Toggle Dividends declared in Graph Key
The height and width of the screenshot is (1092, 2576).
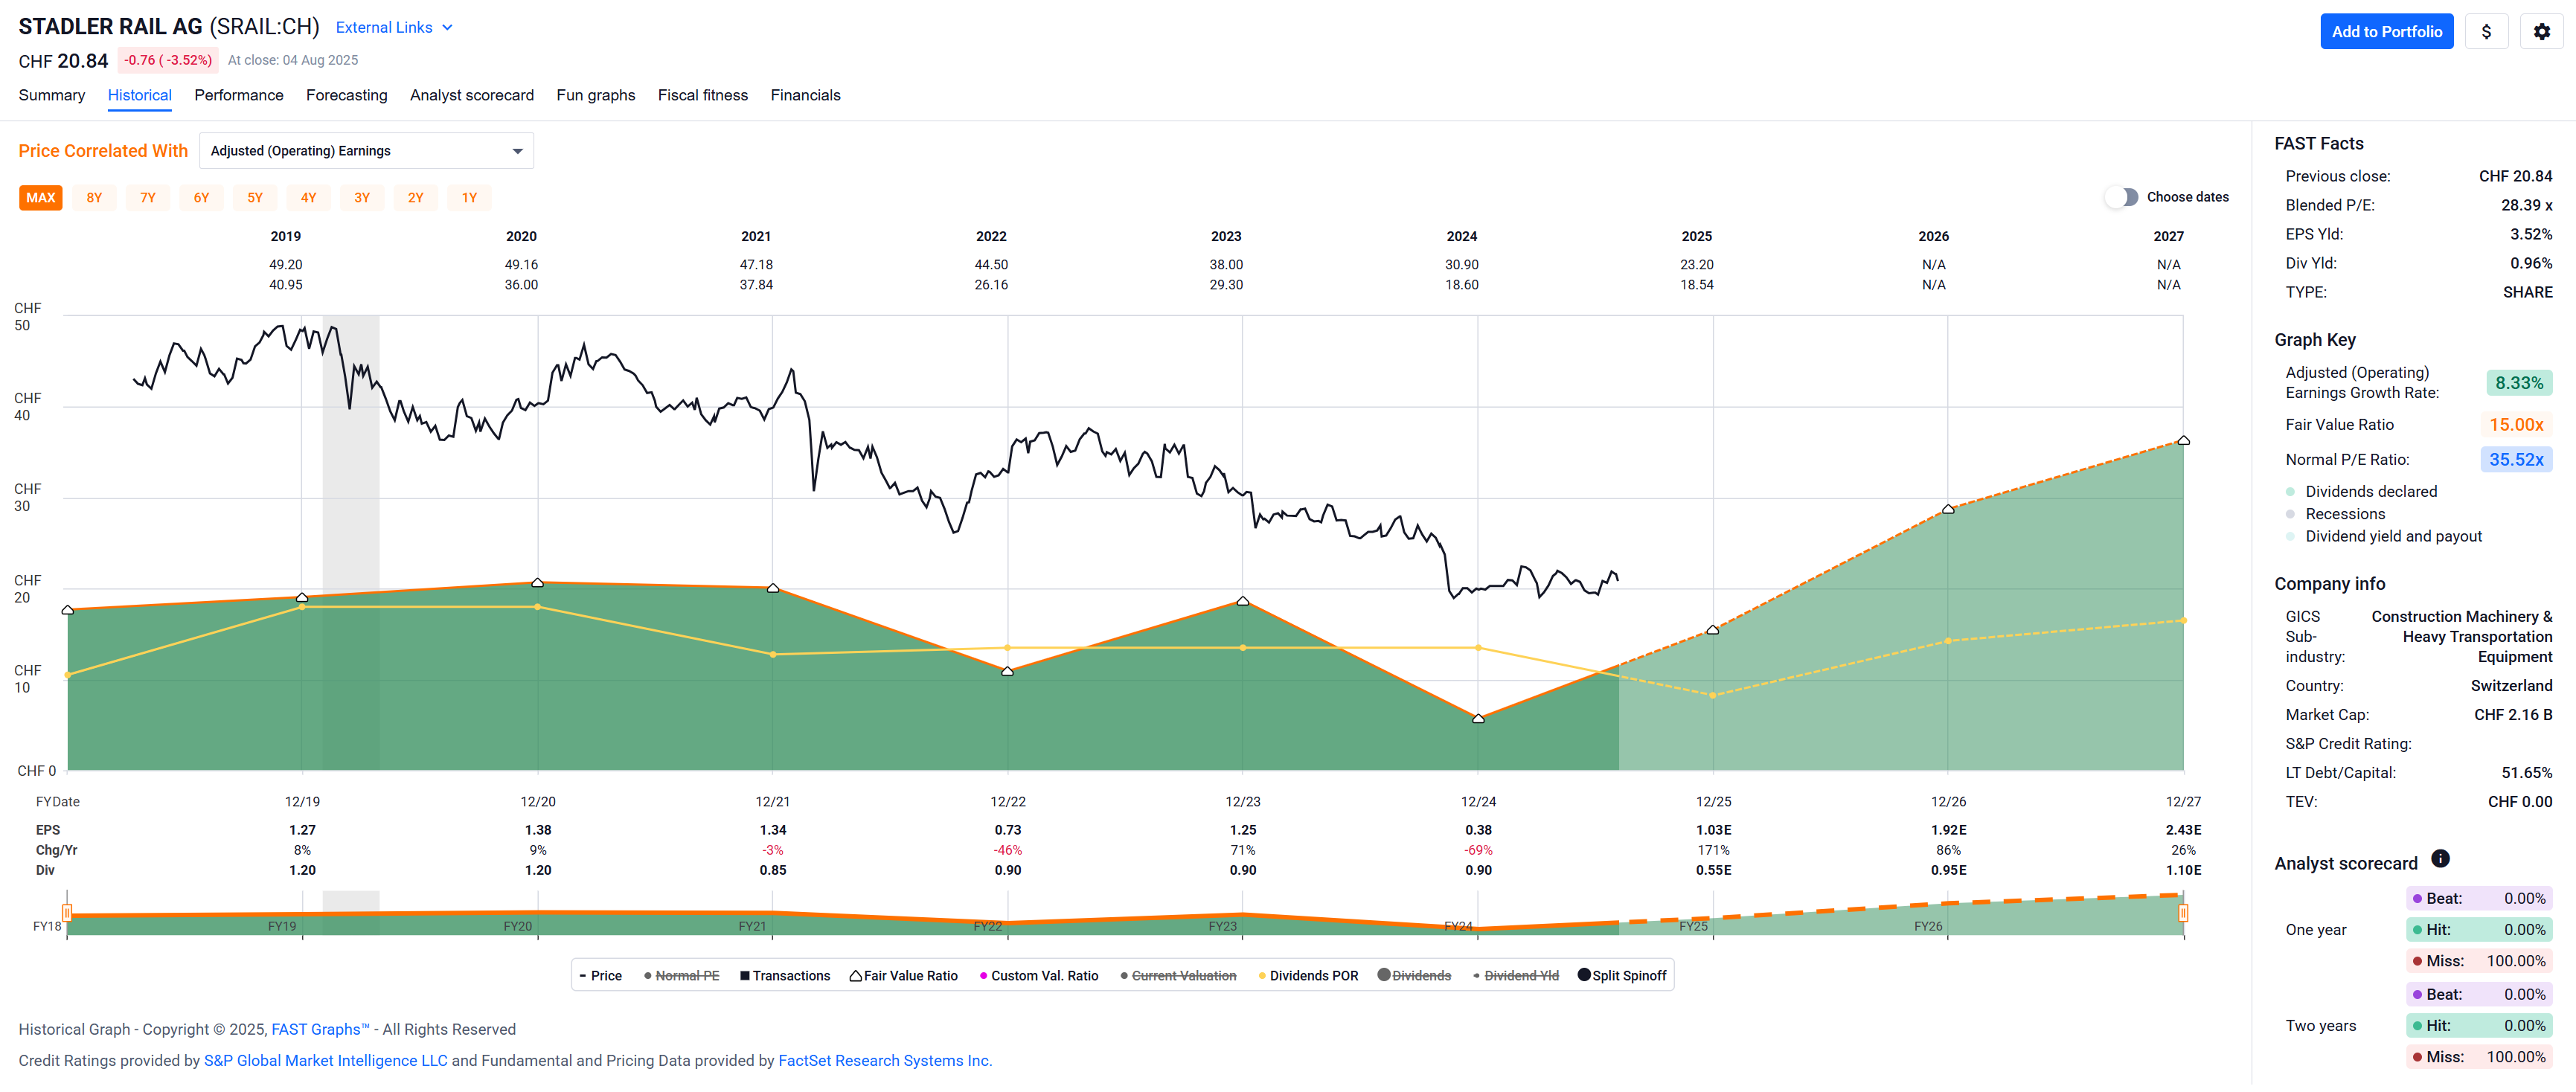(x=2360, y=492)
